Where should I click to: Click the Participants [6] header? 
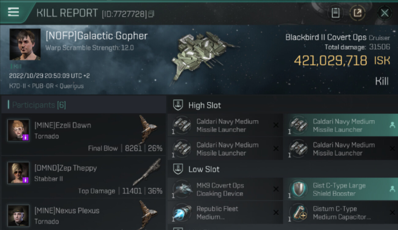pyautogui.click(x=39, y=105)
